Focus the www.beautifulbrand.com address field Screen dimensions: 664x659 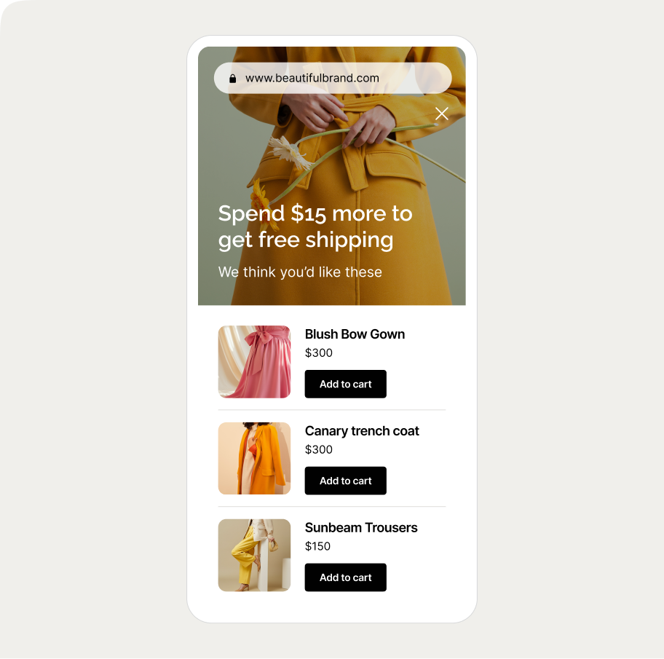tap(333, 78)
